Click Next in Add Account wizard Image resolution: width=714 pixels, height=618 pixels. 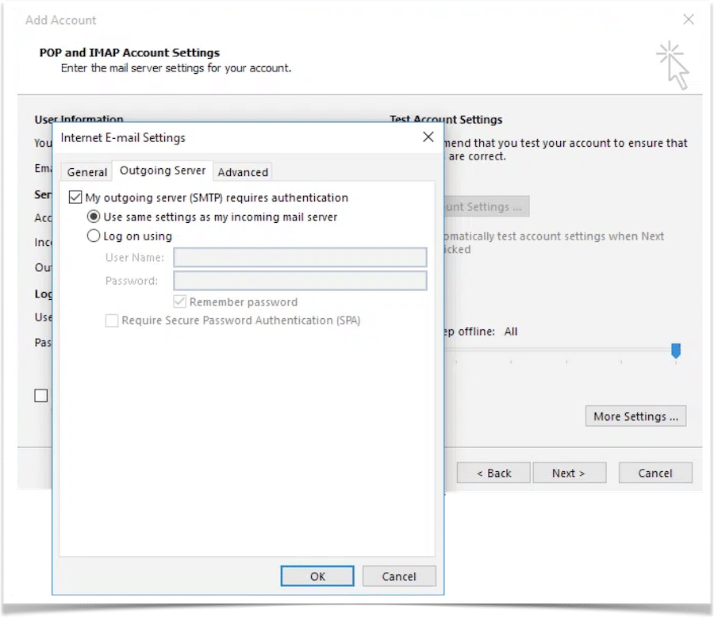[x=568, y=473]
